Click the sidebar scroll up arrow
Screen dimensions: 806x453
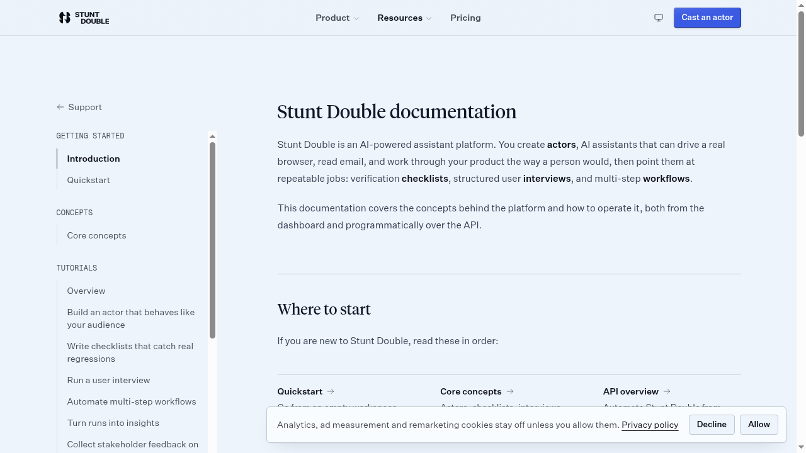point(212,136)
